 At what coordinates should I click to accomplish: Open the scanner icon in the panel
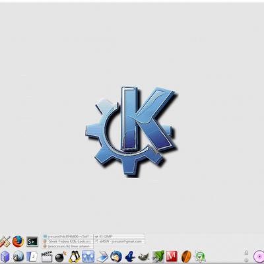[102, 257]
